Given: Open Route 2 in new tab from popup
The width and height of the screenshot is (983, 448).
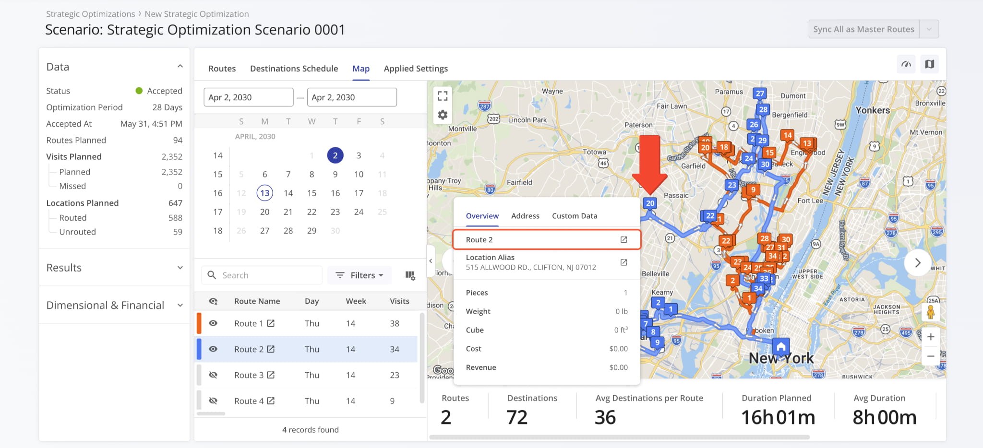Looking at the screenshot, I should pos(623,240).
